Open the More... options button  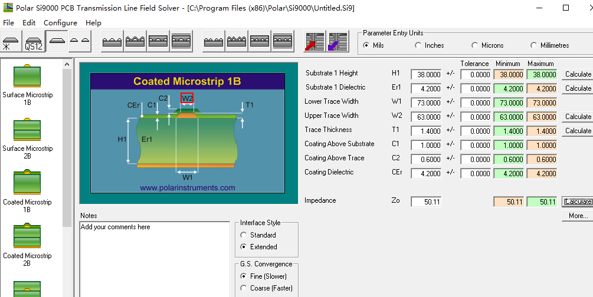point(578,216)
